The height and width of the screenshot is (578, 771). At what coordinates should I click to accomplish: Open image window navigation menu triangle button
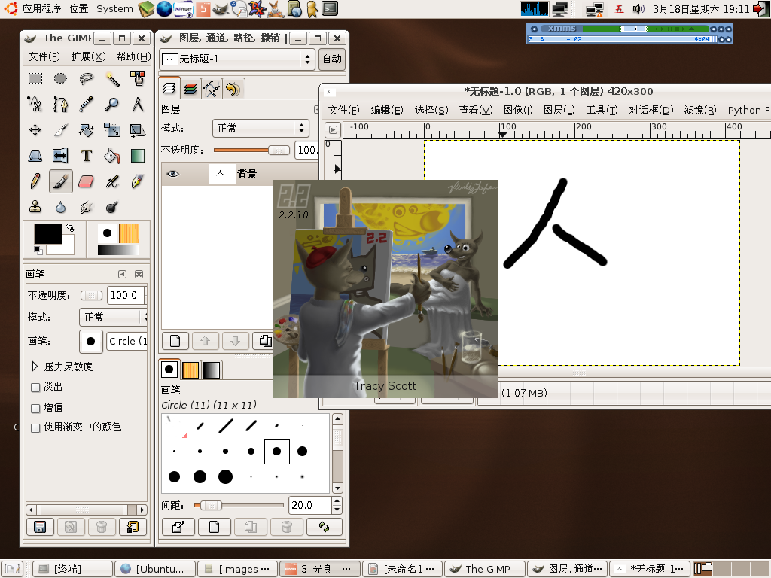click(333, 129)
